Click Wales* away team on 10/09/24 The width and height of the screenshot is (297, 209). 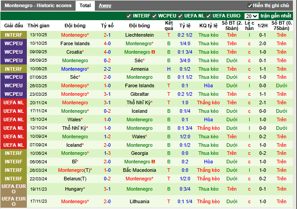tap(140, 136)
